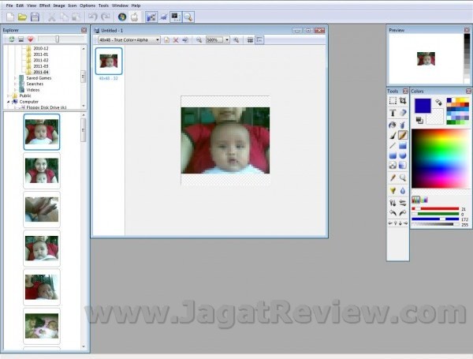
Task: Expand the Computer node in Explorer tree
Action: [9, 101]
